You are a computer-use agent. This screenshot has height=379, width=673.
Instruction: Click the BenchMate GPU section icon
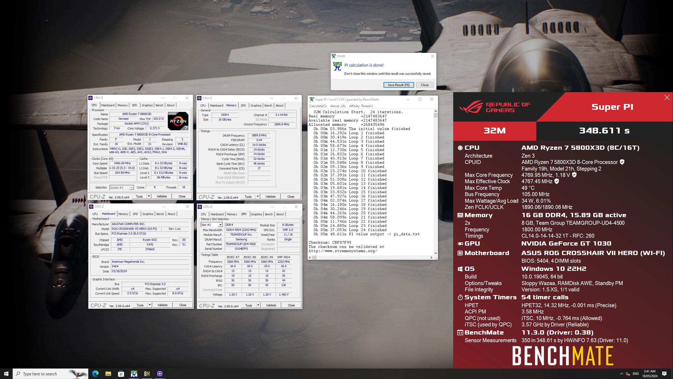tap(460, 244)
